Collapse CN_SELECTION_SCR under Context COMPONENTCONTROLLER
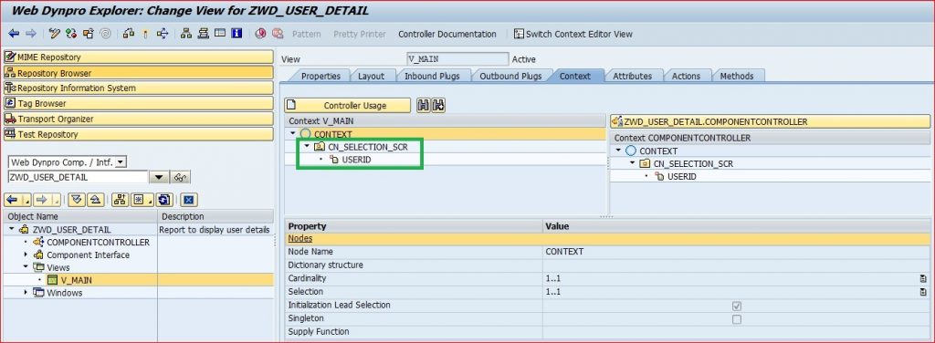This screenshot has width=935, height=343. [632, 163]
